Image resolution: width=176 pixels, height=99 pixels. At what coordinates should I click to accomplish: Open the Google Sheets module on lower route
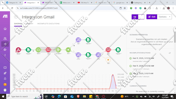point(88,55)
